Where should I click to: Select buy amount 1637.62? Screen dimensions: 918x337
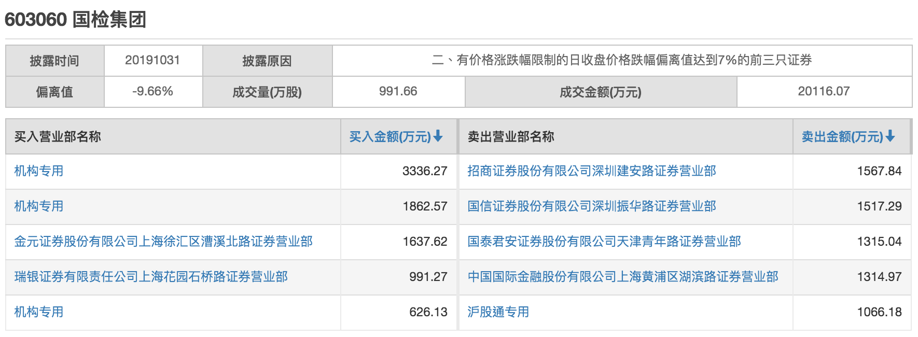tap(425, 242)
